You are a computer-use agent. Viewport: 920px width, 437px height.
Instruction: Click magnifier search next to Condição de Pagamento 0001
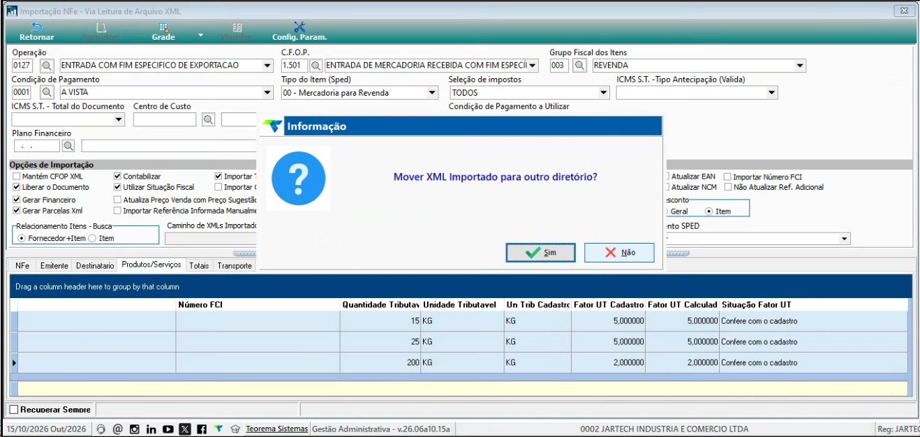click(x=47, y=91)
